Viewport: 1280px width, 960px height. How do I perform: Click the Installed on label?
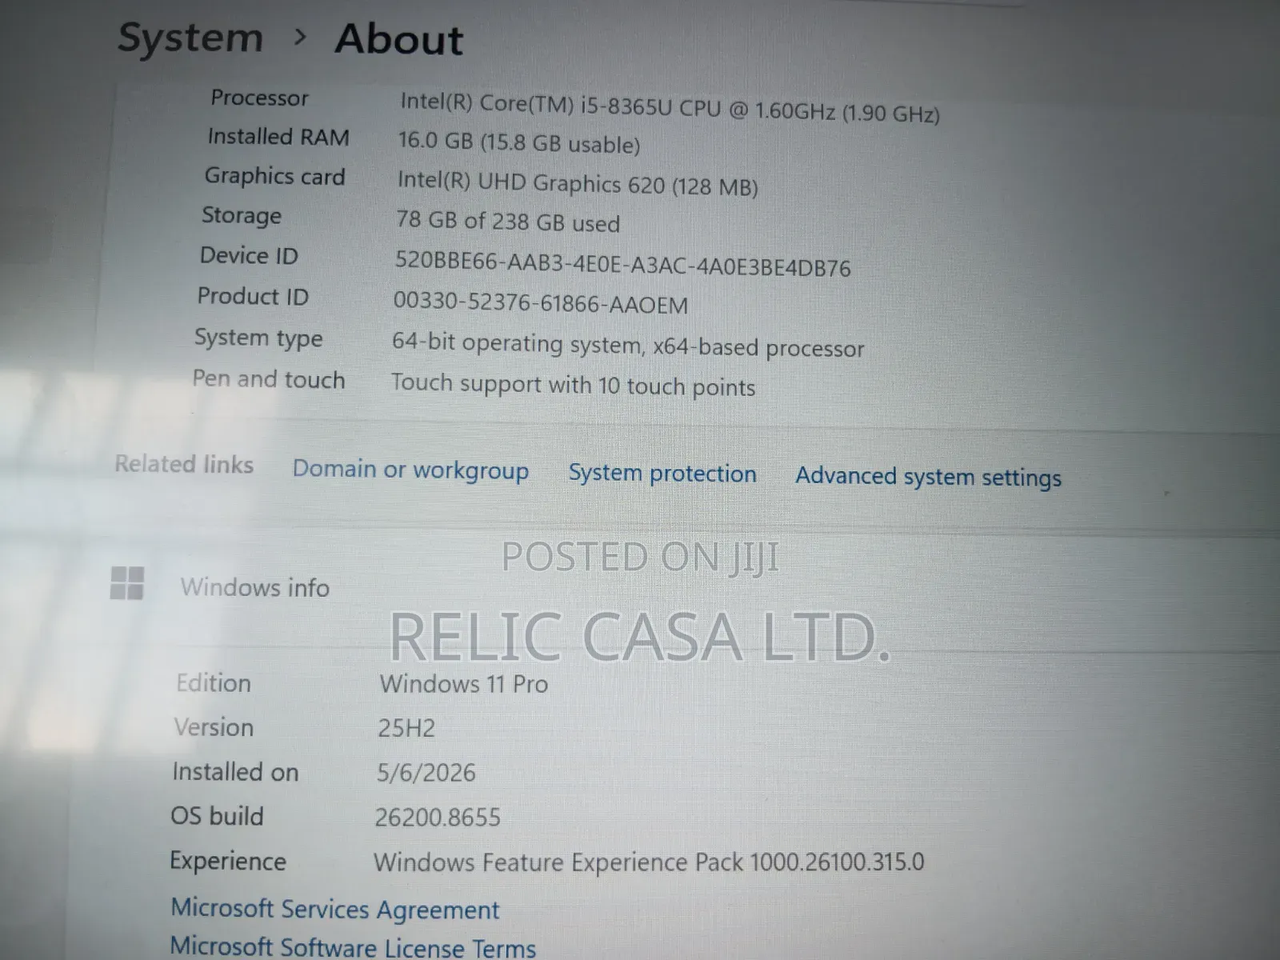pyautogui.click(x=235, y=772)
